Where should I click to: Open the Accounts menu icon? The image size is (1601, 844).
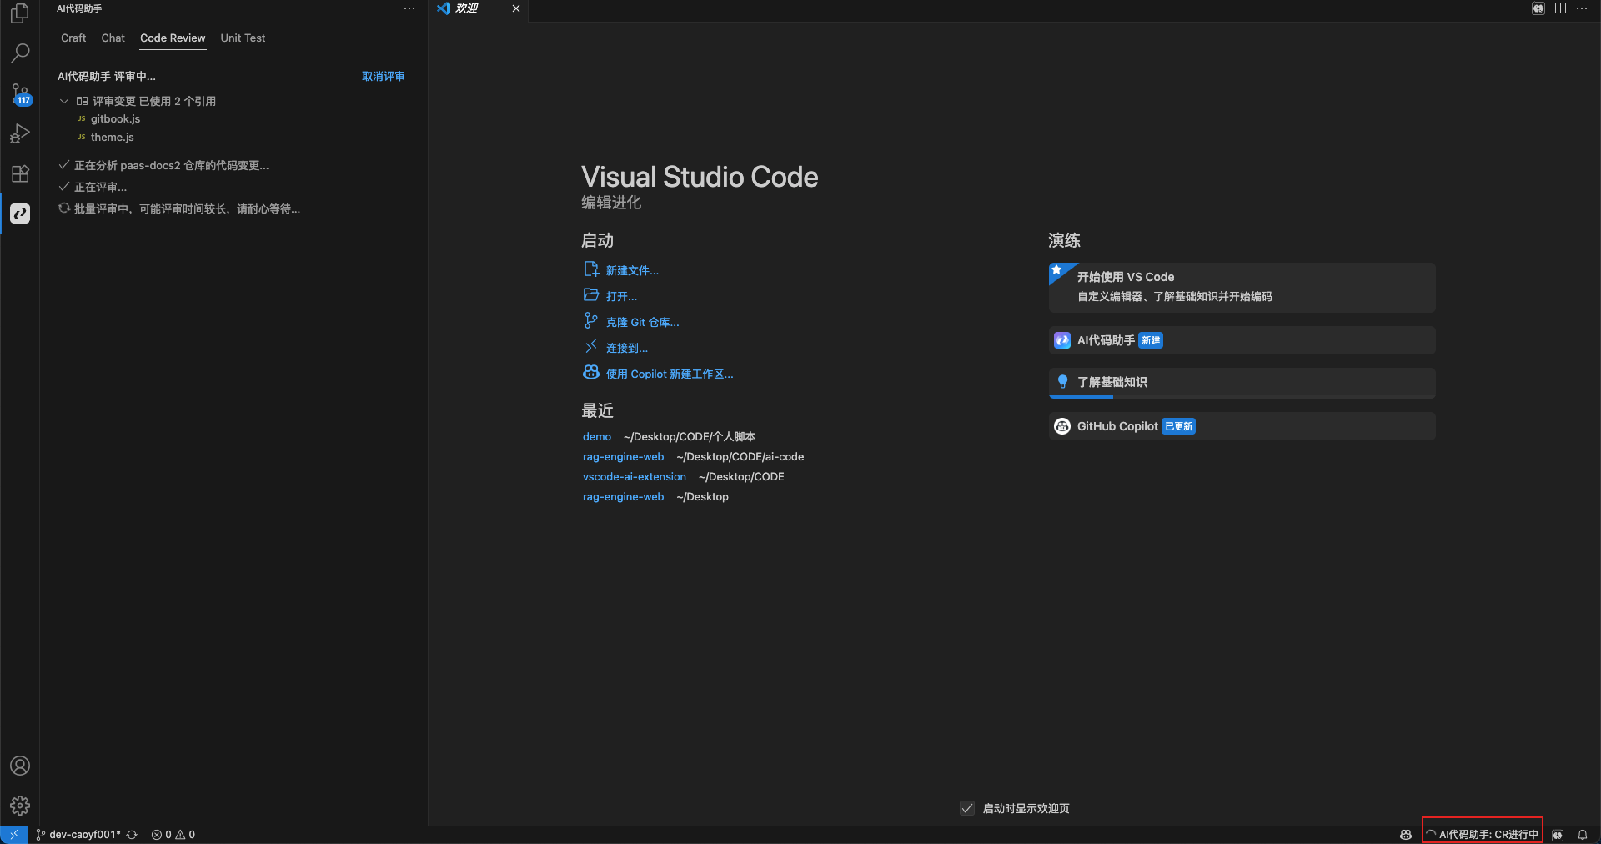point(20,766)
